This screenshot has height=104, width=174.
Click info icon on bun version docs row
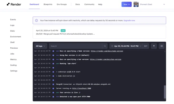click(53, 59)
